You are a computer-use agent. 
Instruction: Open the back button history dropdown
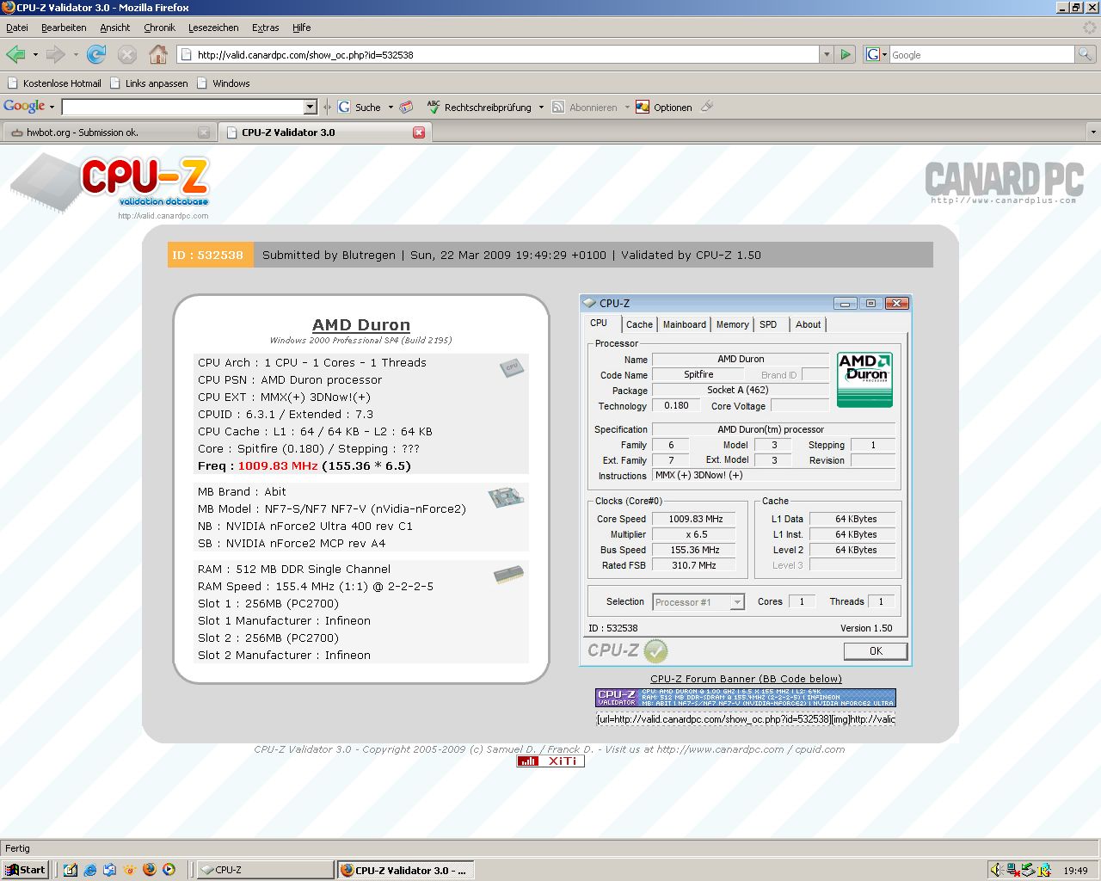35,54
